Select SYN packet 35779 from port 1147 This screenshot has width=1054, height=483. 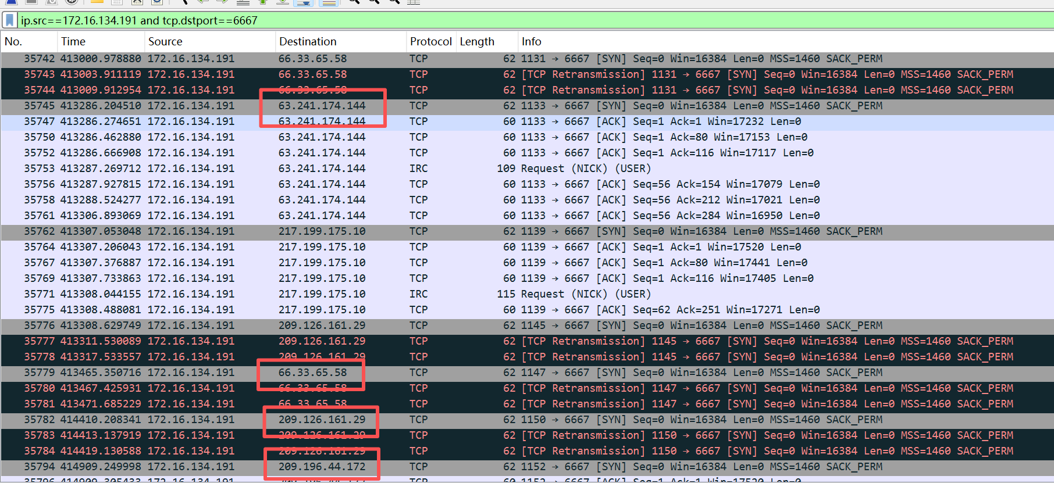pyautogui.click(x=527, y=373)
